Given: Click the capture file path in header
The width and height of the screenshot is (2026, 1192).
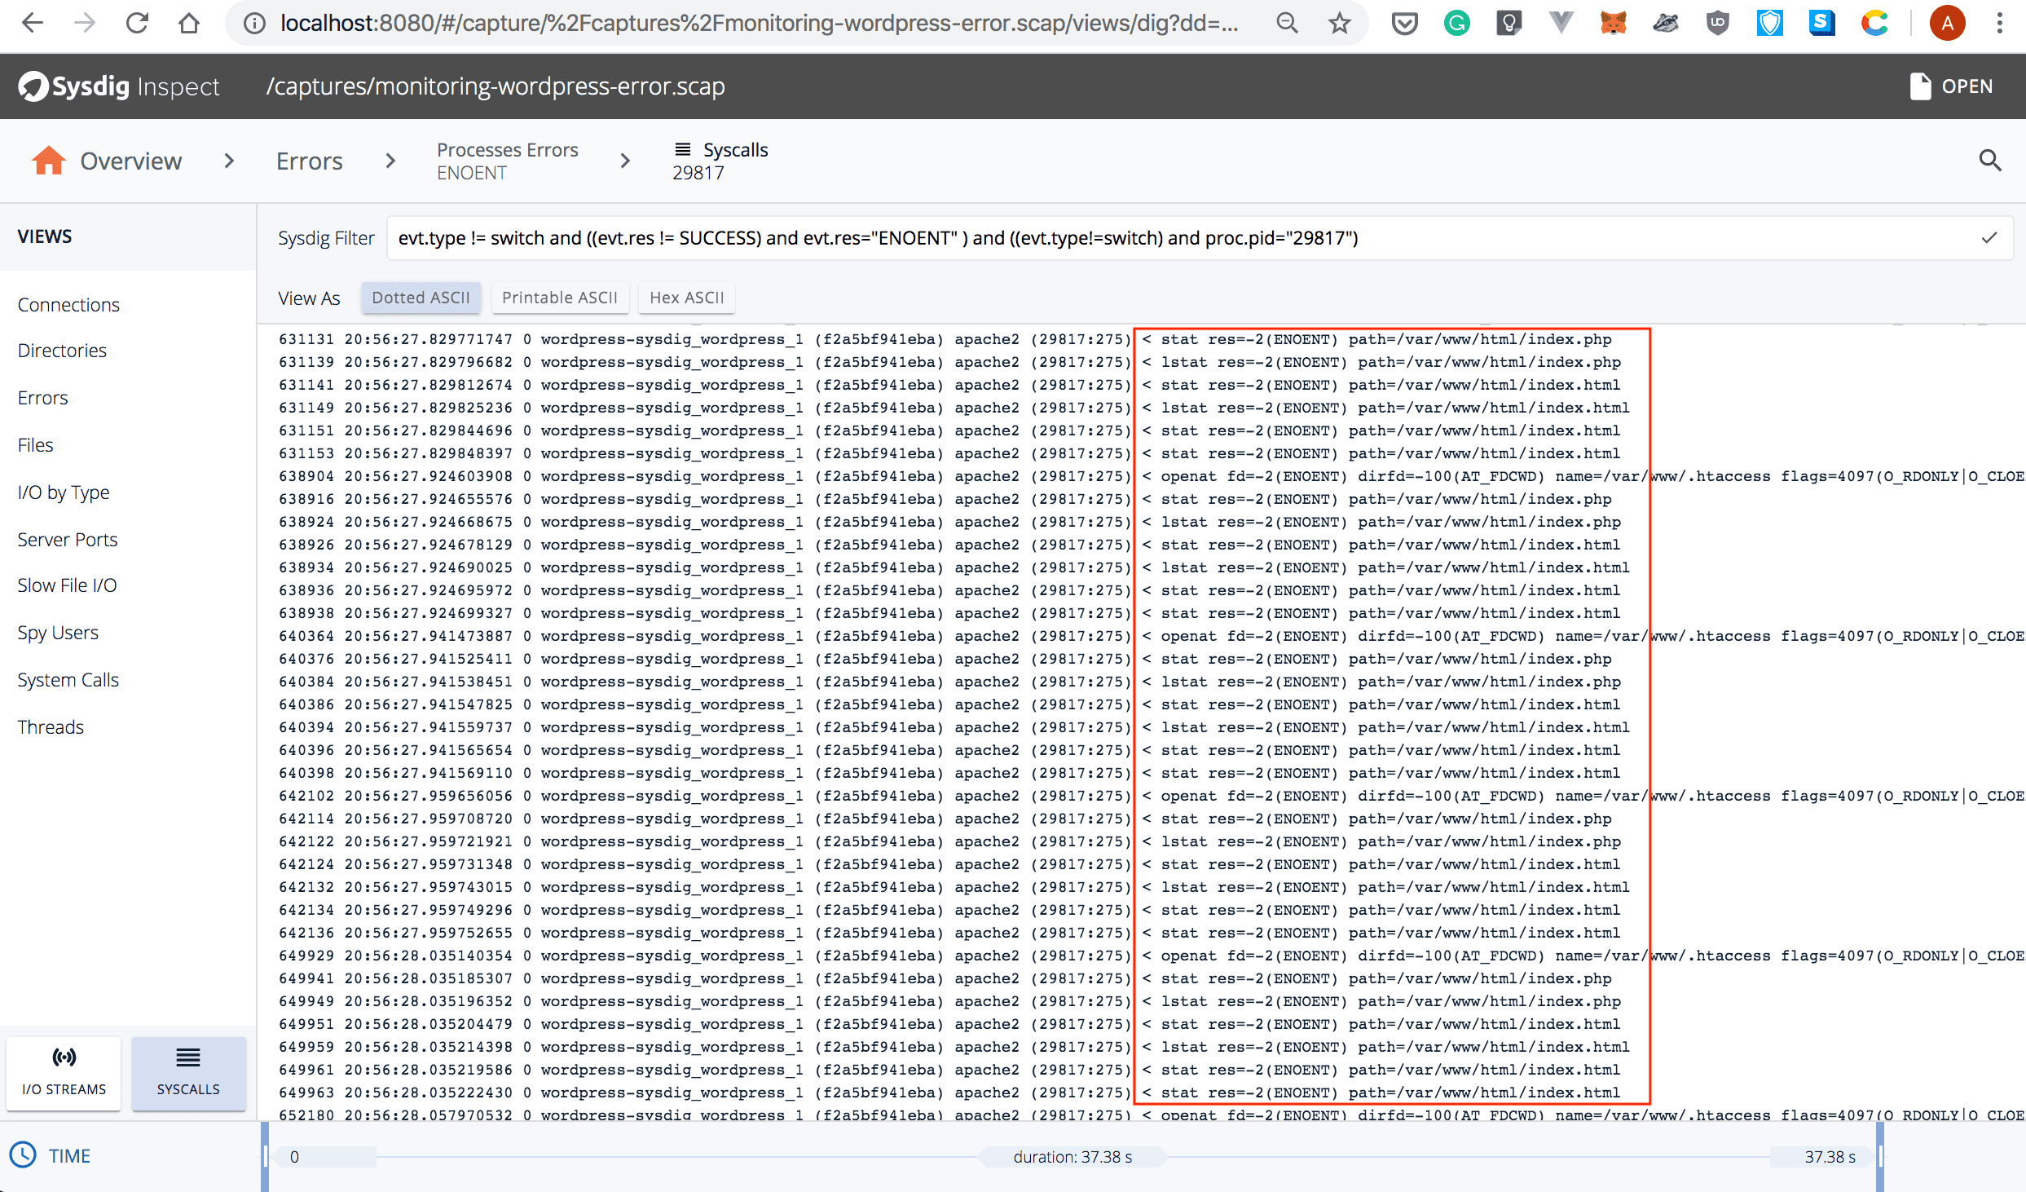Looking at the screenshot, I should coord(495,86).
